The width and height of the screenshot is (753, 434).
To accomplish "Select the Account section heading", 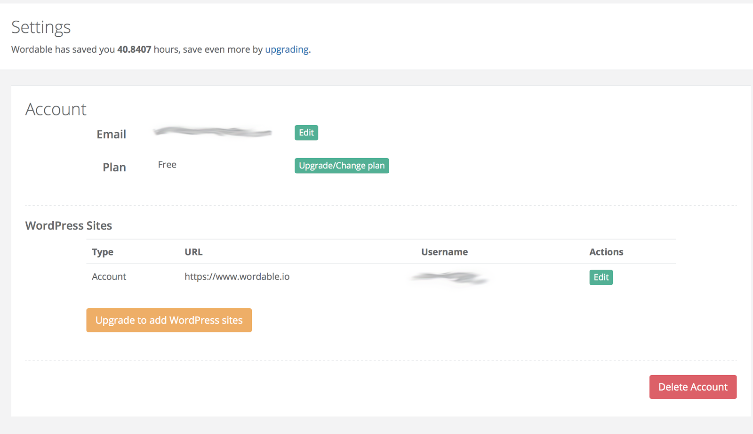I will coord(56,109).
